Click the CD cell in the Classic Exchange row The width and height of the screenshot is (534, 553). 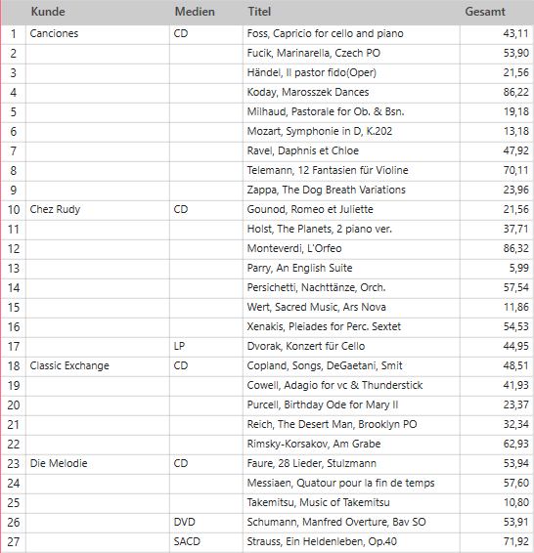click(x=206, y=366)
